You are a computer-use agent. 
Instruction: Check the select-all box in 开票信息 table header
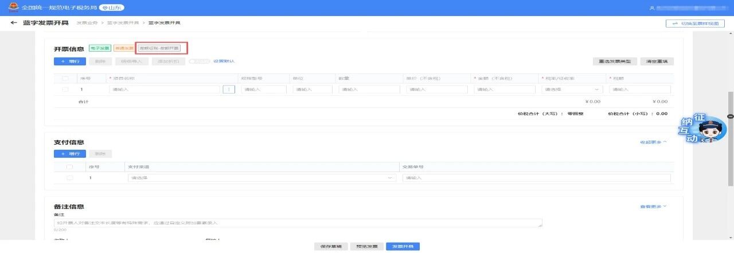(x=65, y=78)
